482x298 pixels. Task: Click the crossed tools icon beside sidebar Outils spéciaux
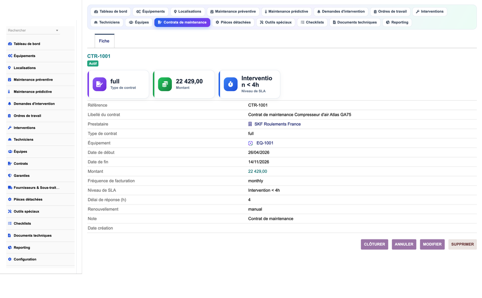pyautogui.click(x=10, y=211)
